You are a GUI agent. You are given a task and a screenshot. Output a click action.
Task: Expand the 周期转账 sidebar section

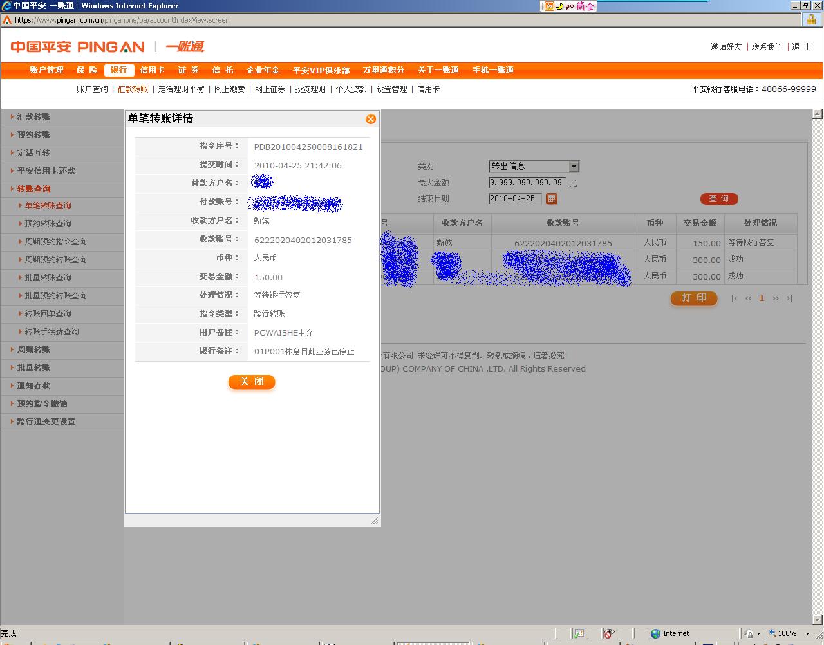coord(33,350)
